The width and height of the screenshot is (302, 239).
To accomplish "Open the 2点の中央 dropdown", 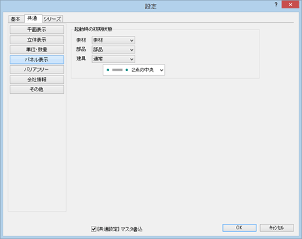I will pyautogui.click(x=134, y=70).
